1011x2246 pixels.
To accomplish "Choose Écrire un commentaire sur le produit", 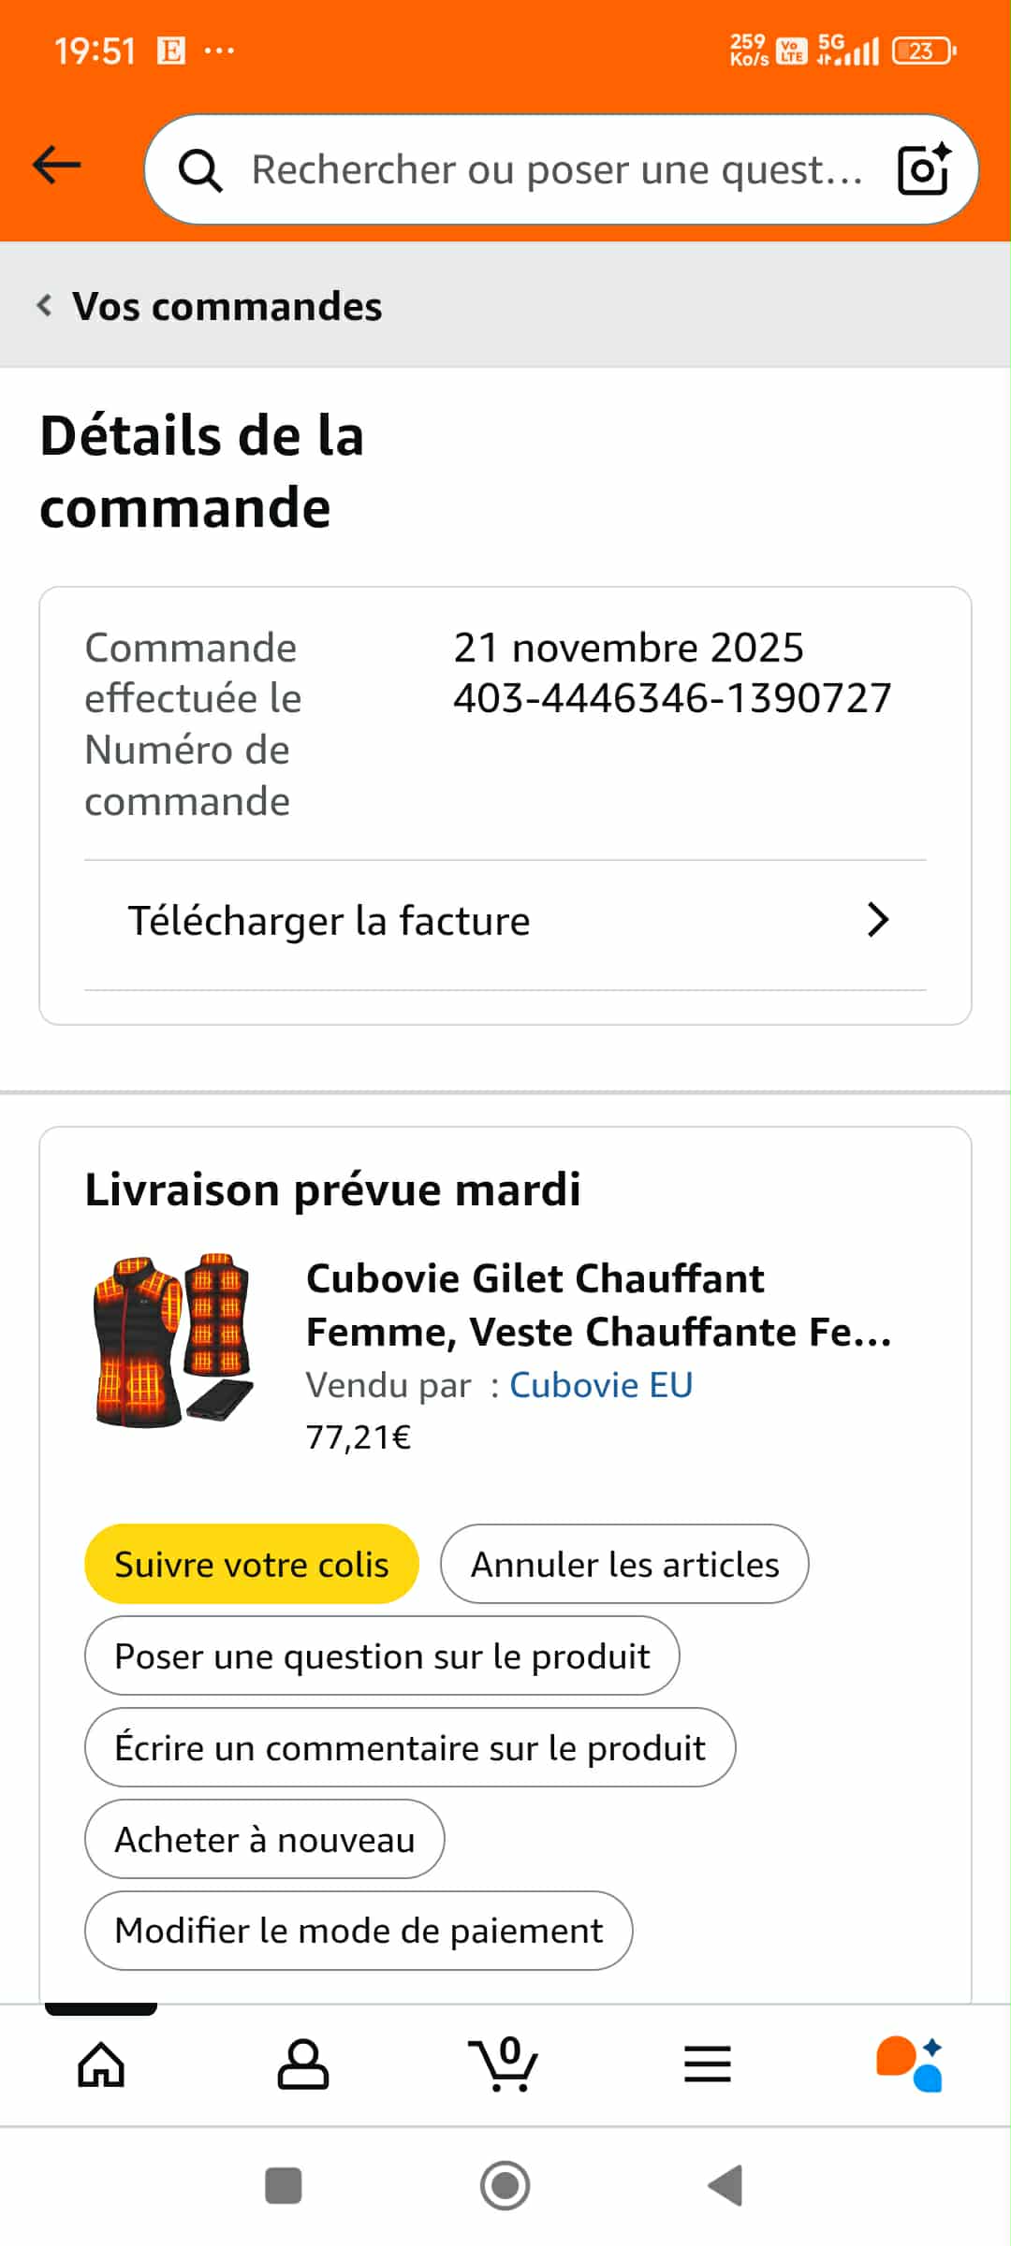I will pyautogui.click(x=410, y=1747).
